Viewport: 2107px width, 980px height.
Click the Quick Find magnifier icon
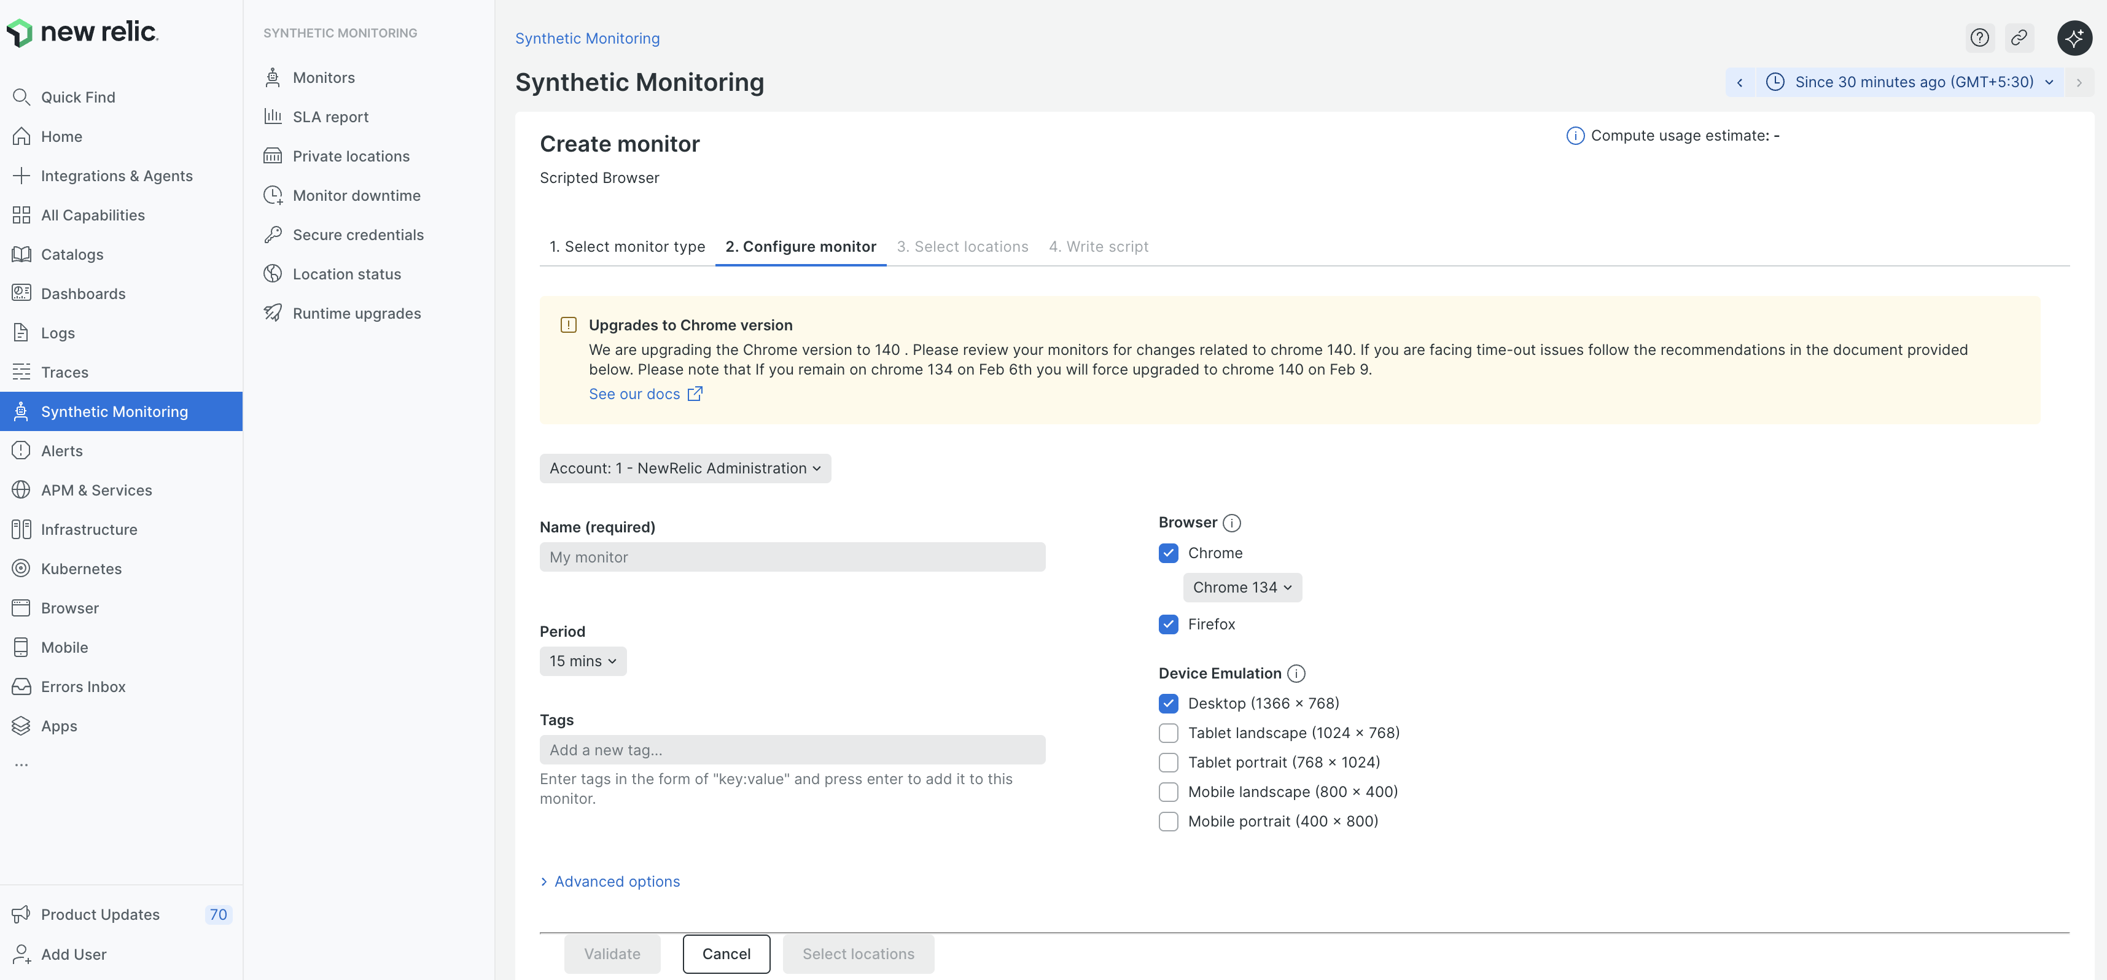[x=21, y=98]
